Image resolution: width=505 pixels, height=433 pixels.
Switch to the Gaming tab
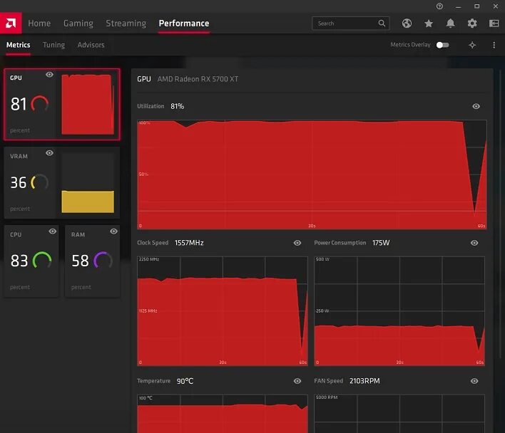pyautogui.click(x=78, y=24)
